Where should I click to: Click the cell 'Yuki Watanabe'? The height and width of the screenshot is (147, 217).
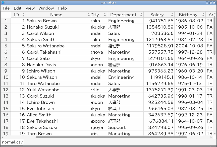(58, 90)
